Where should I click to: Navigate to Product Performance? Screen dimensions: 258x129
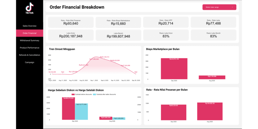click(x=29, y=48)
